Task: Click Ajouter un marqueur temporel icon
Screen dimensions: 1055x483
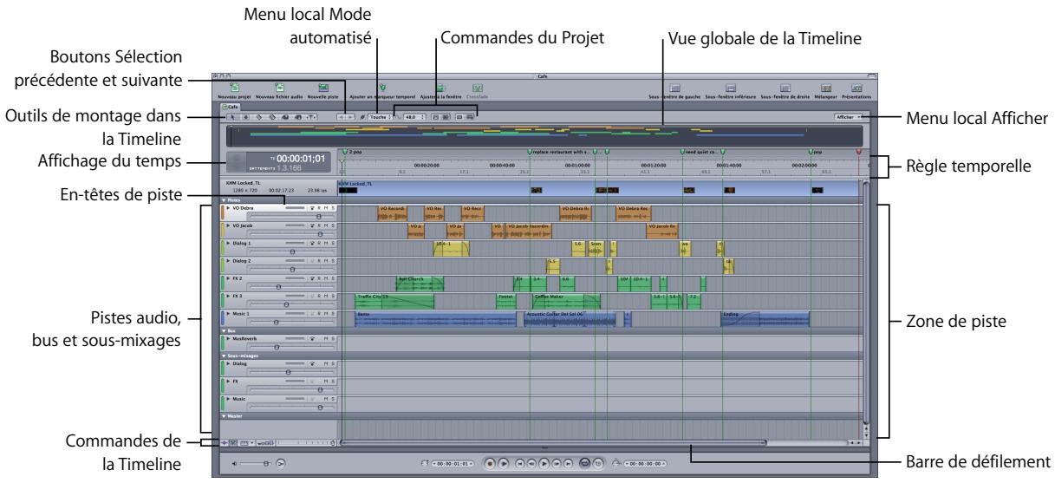Action: click(x=382, y=88)
